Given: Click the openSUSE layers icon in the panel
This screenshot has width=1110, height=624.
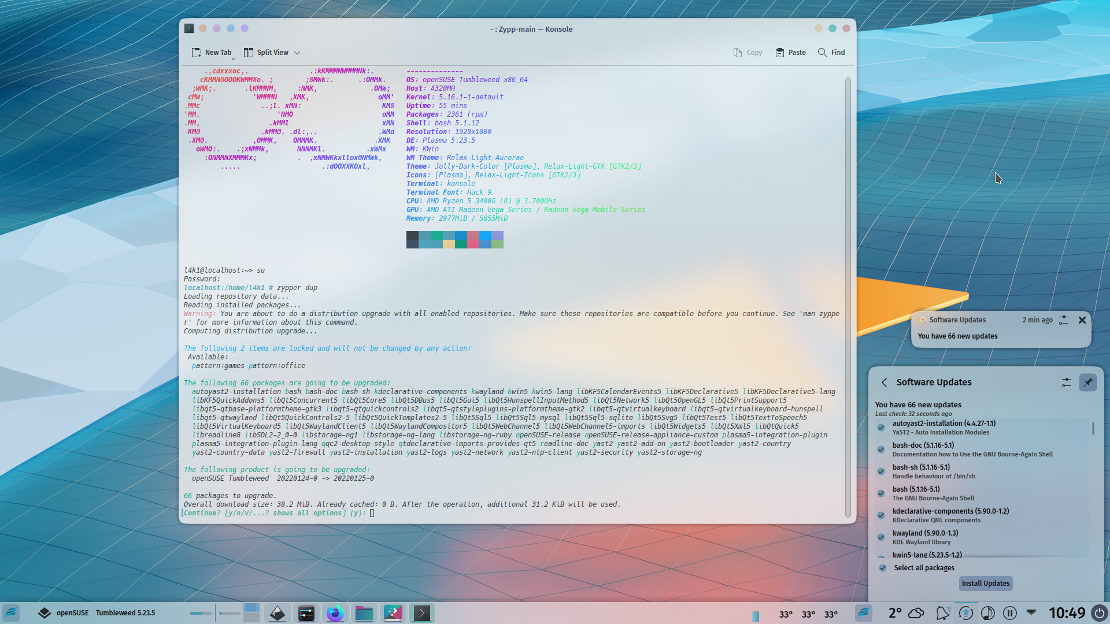Looking at the screenshot, I should click(x=45, y=613).
